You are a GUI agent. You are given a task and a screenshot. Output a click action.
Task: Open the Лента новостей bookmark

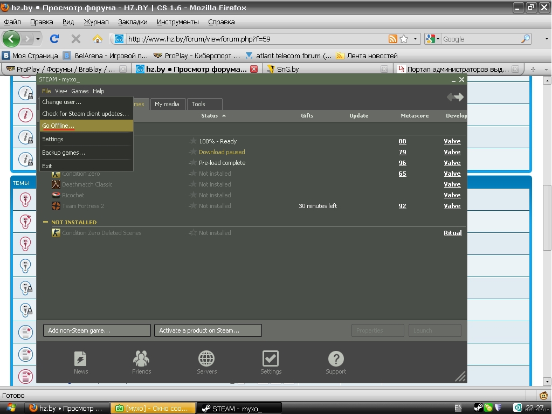pos(367,56)
